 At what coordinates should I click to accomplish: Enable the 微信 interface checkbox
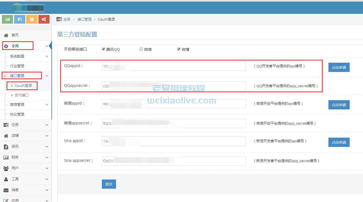click(x=141, y=49)
